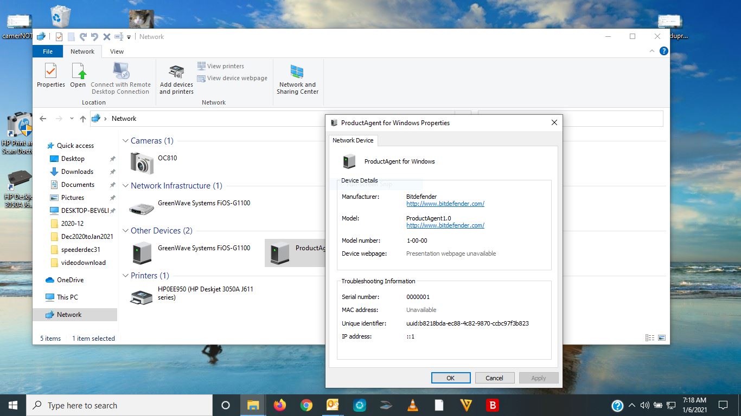Switch to details view icon in the status bar
Screen dimensions: 741x416
tap(650, 338)
